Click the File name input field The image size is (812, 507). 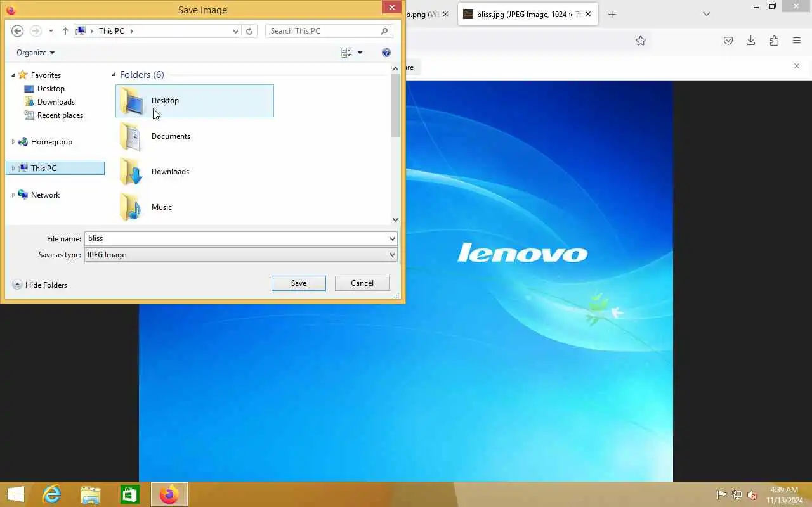236,238
